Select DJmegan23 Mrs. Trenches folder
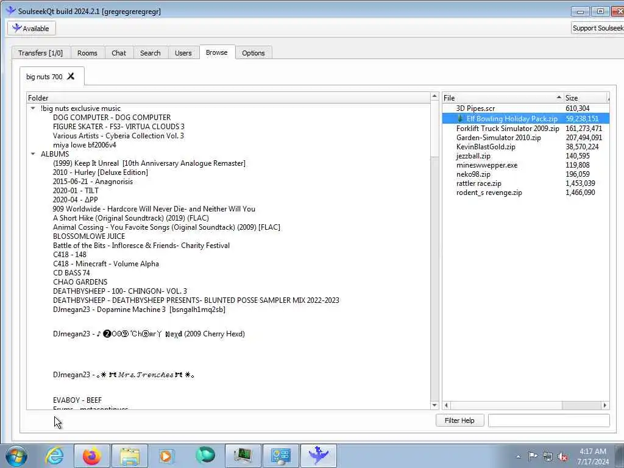 (x=123, y=375)
